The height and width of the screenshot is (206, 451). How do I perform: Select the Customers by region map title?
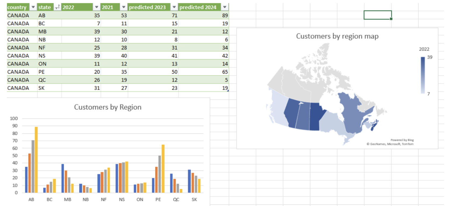pos(337,36)
